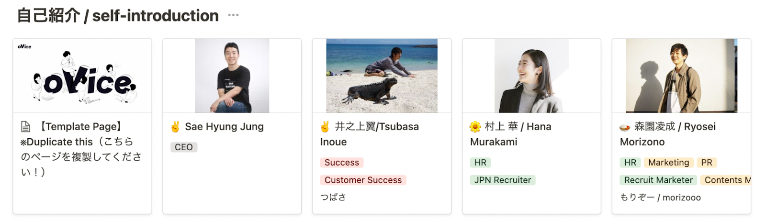This screenshot has width=766, height=220.
Task: Open Ryosei Morizono's cover photo
Action: (x=681, y=76)
